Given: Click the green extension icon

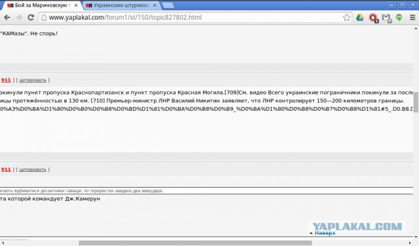Looking at the screenshot, I should (x=399, y=18).
